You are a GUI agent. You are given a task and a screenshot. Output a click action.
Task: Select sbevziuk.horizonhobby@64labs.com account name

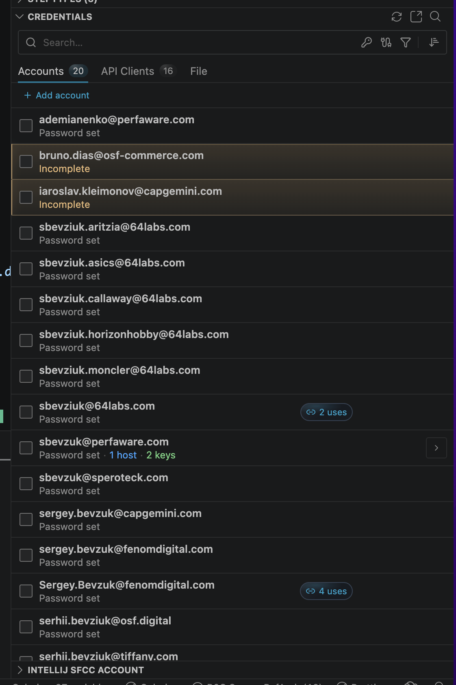click(x=134, y=334)
